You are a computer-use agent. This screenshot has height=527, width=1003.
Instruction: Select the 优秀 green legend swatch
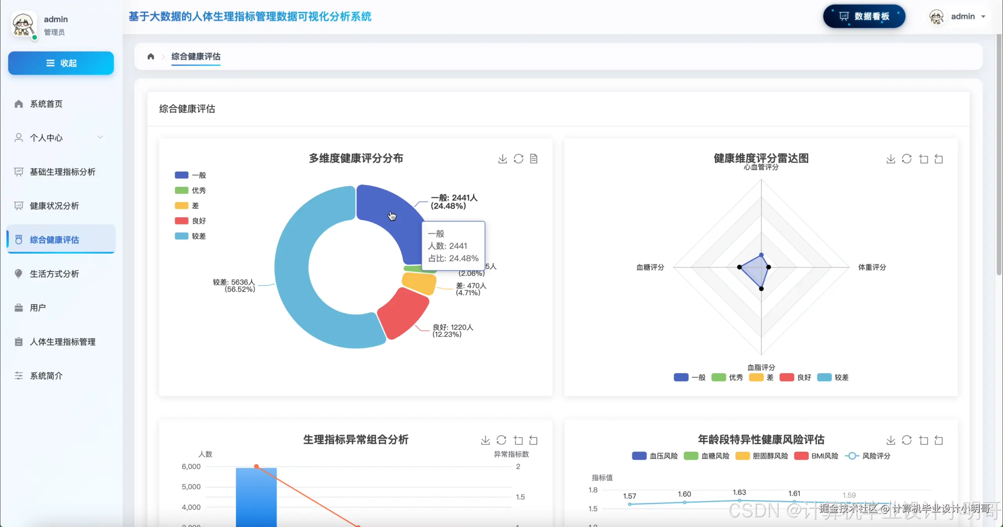180,191
